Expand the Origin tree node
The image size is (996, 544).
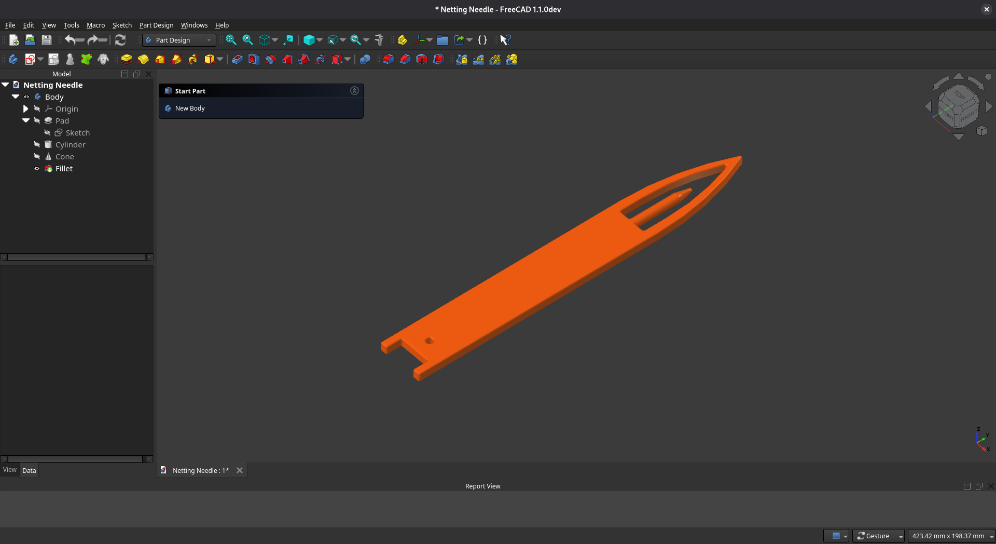(25, 109)
